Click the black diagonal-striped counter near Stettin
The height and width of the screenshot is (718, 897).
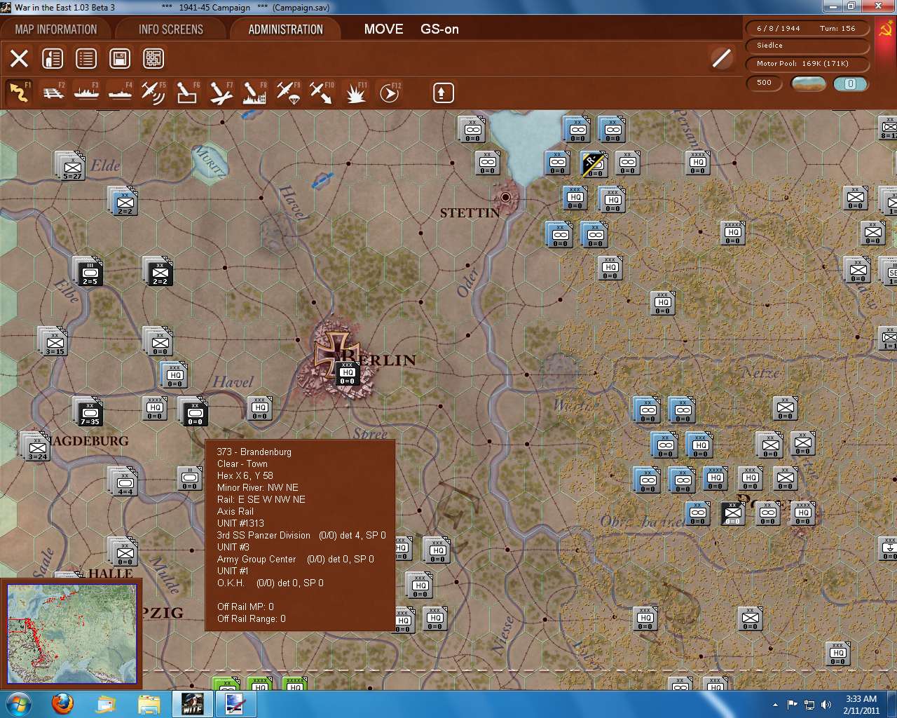tap(594, 165)
